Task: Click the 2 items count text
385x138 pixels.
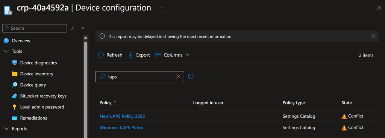Action: click(x=366, y=55)
